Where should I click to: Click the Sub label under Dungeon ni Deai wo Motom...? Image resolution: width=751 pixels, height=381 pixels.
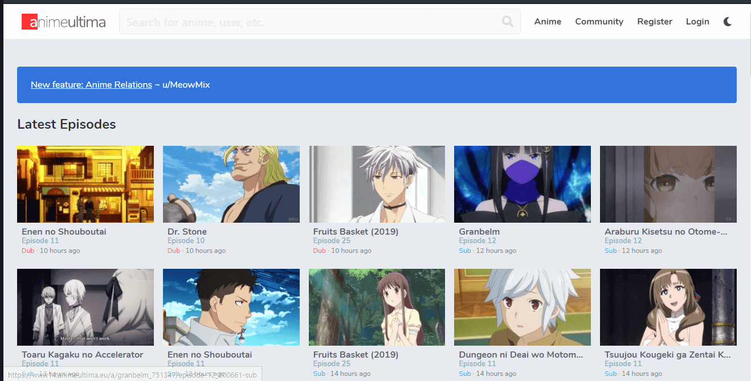tap(465, 374)
